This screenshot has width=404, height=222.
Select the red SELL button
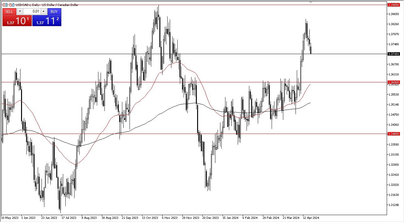coord(9,12)
